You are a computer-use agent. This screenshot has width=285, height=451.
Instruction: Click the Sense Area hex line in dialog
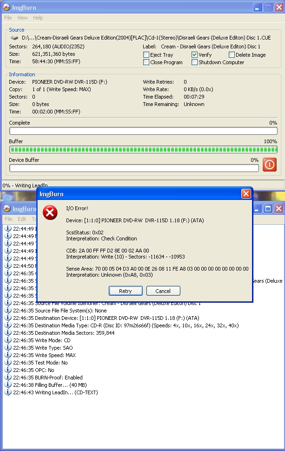pos(157,269)
